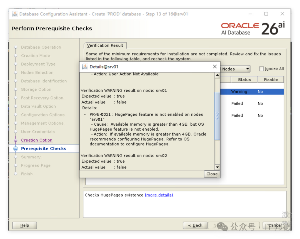Click the Details dialog vertical scrollbar thumb
The width and height of the screenshot is (300, 239).
coord(217,116)
